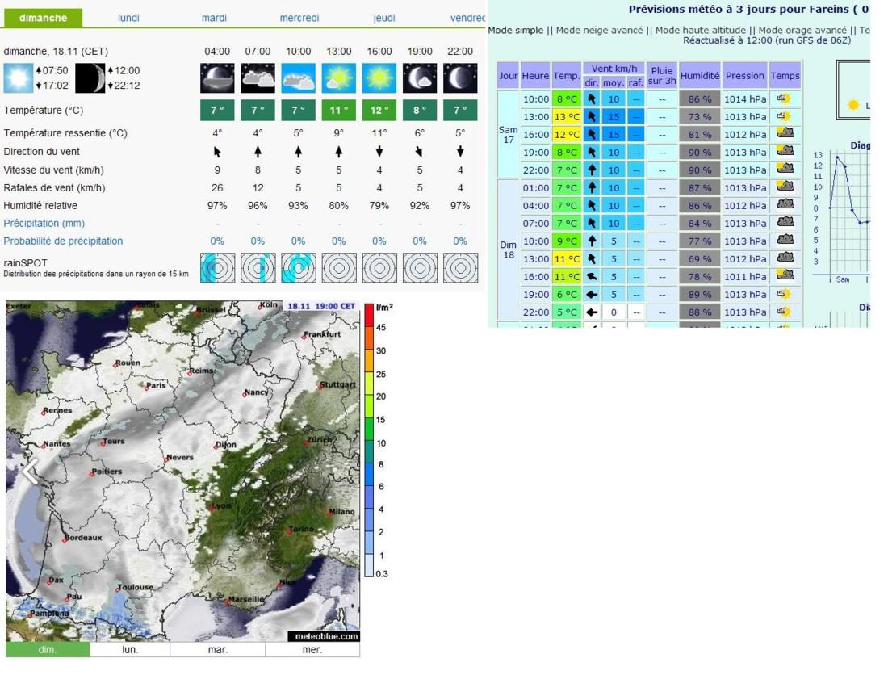Click the 19:00 rainSPOT radar icon

(x=420, y=268)
